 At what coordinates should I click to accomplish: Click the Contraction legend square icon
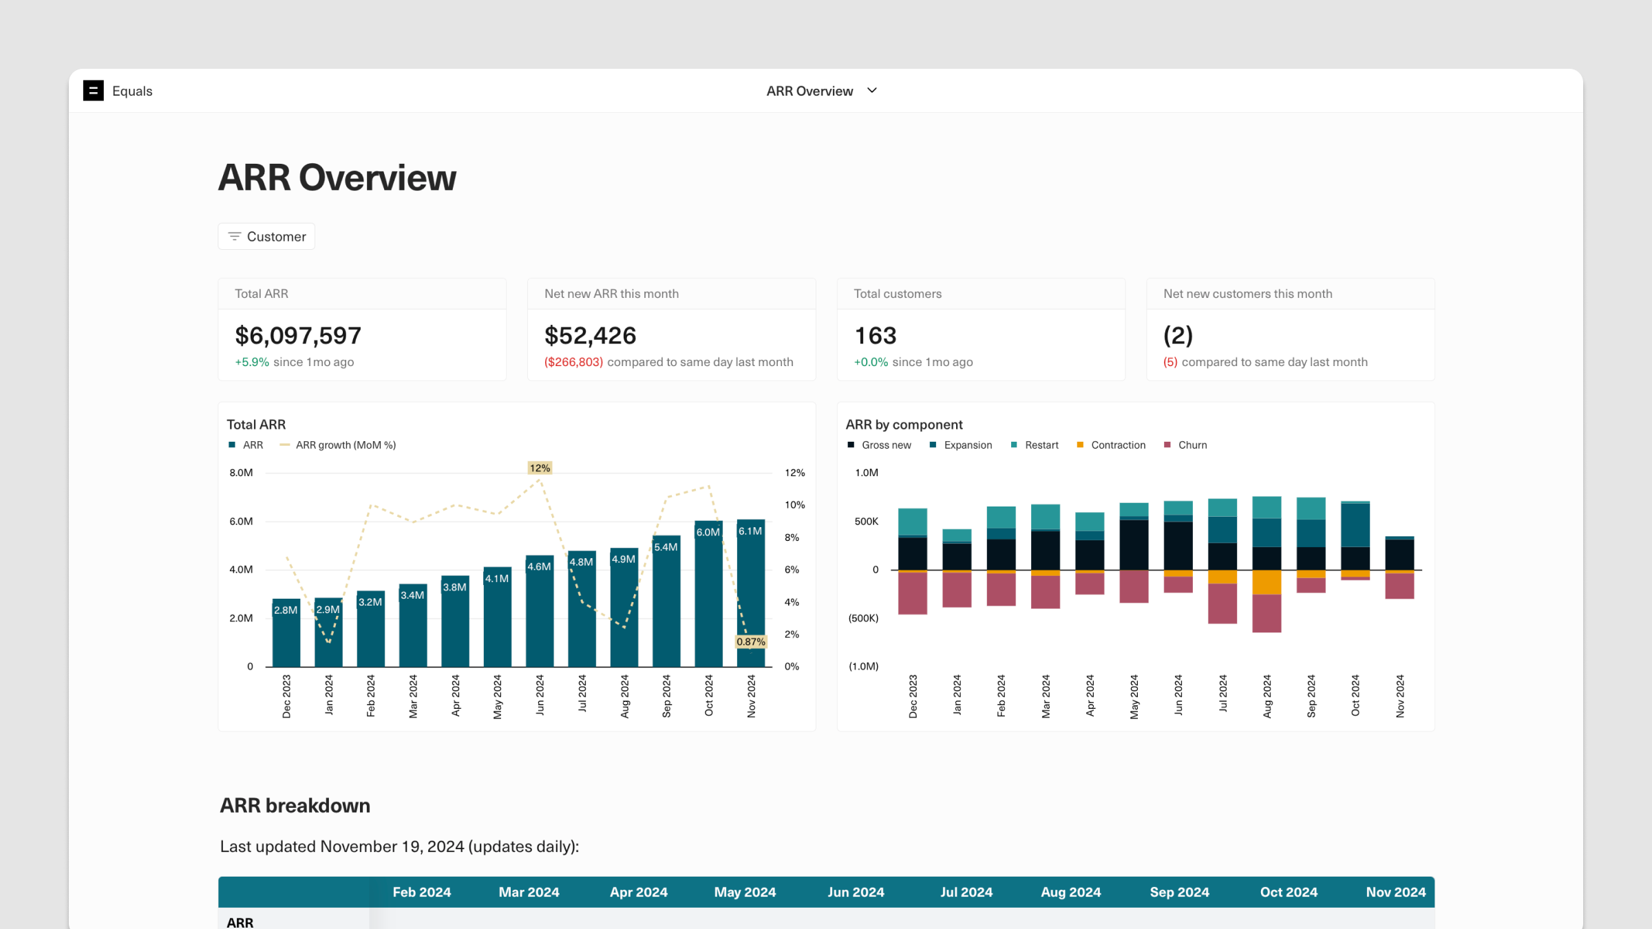[1080, 445]
